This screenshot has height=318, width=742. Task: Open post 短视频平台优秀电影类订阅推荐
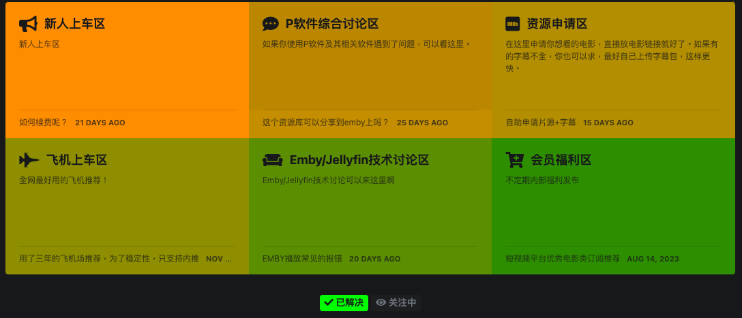click(x=563, y=259)
